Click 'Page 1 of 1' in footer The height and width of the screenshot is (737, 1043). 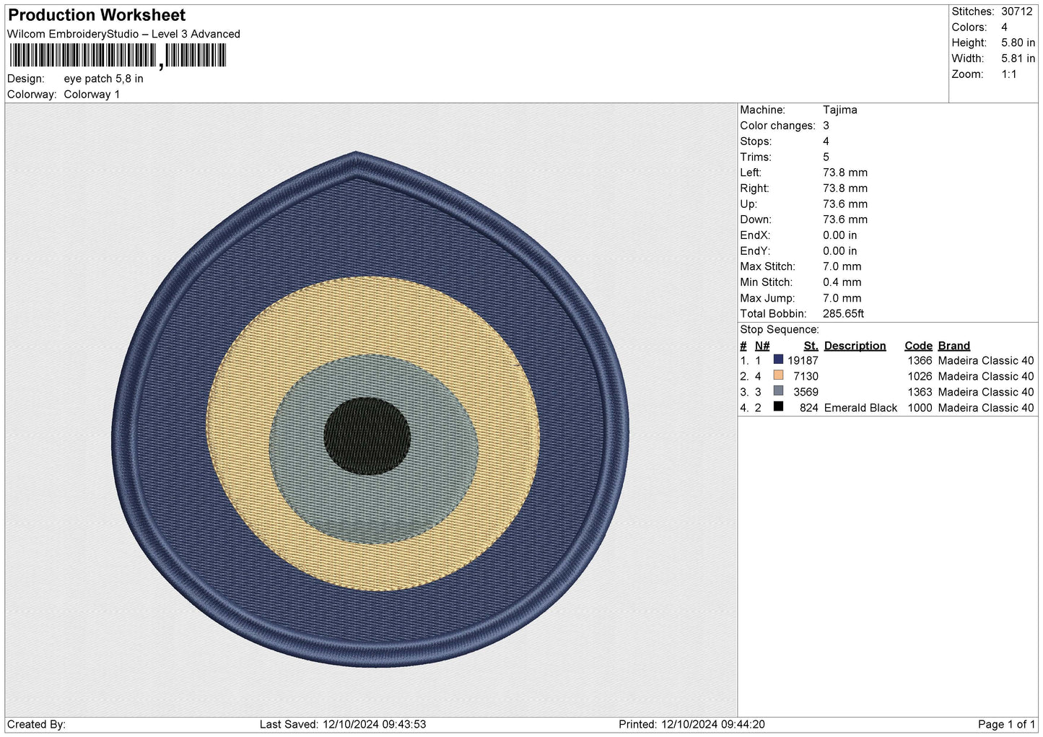coord(1007,725)
